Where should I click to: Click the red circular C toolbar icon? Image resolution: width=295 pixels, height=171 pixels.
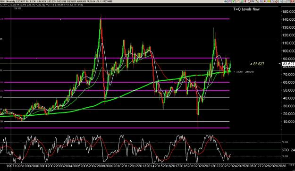pos(249,1)
